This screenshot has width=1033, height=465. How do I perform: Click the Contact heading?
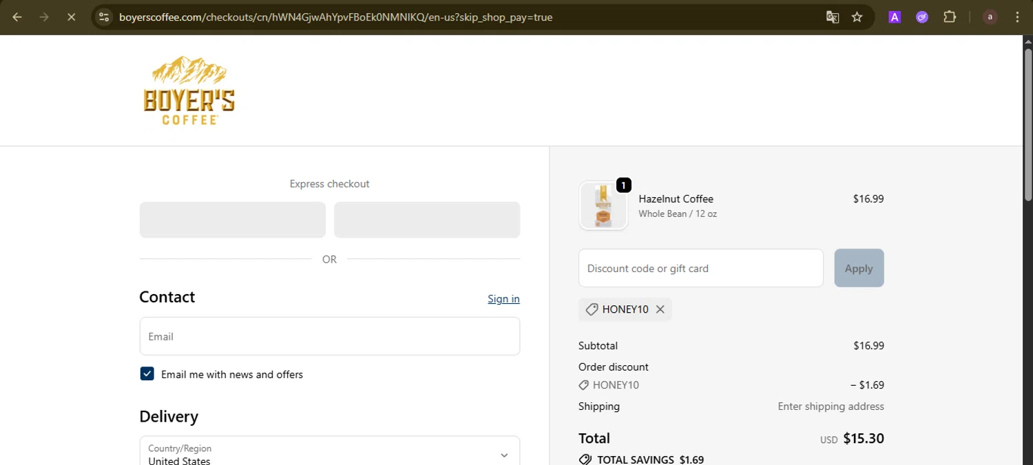tap(167, 297)
